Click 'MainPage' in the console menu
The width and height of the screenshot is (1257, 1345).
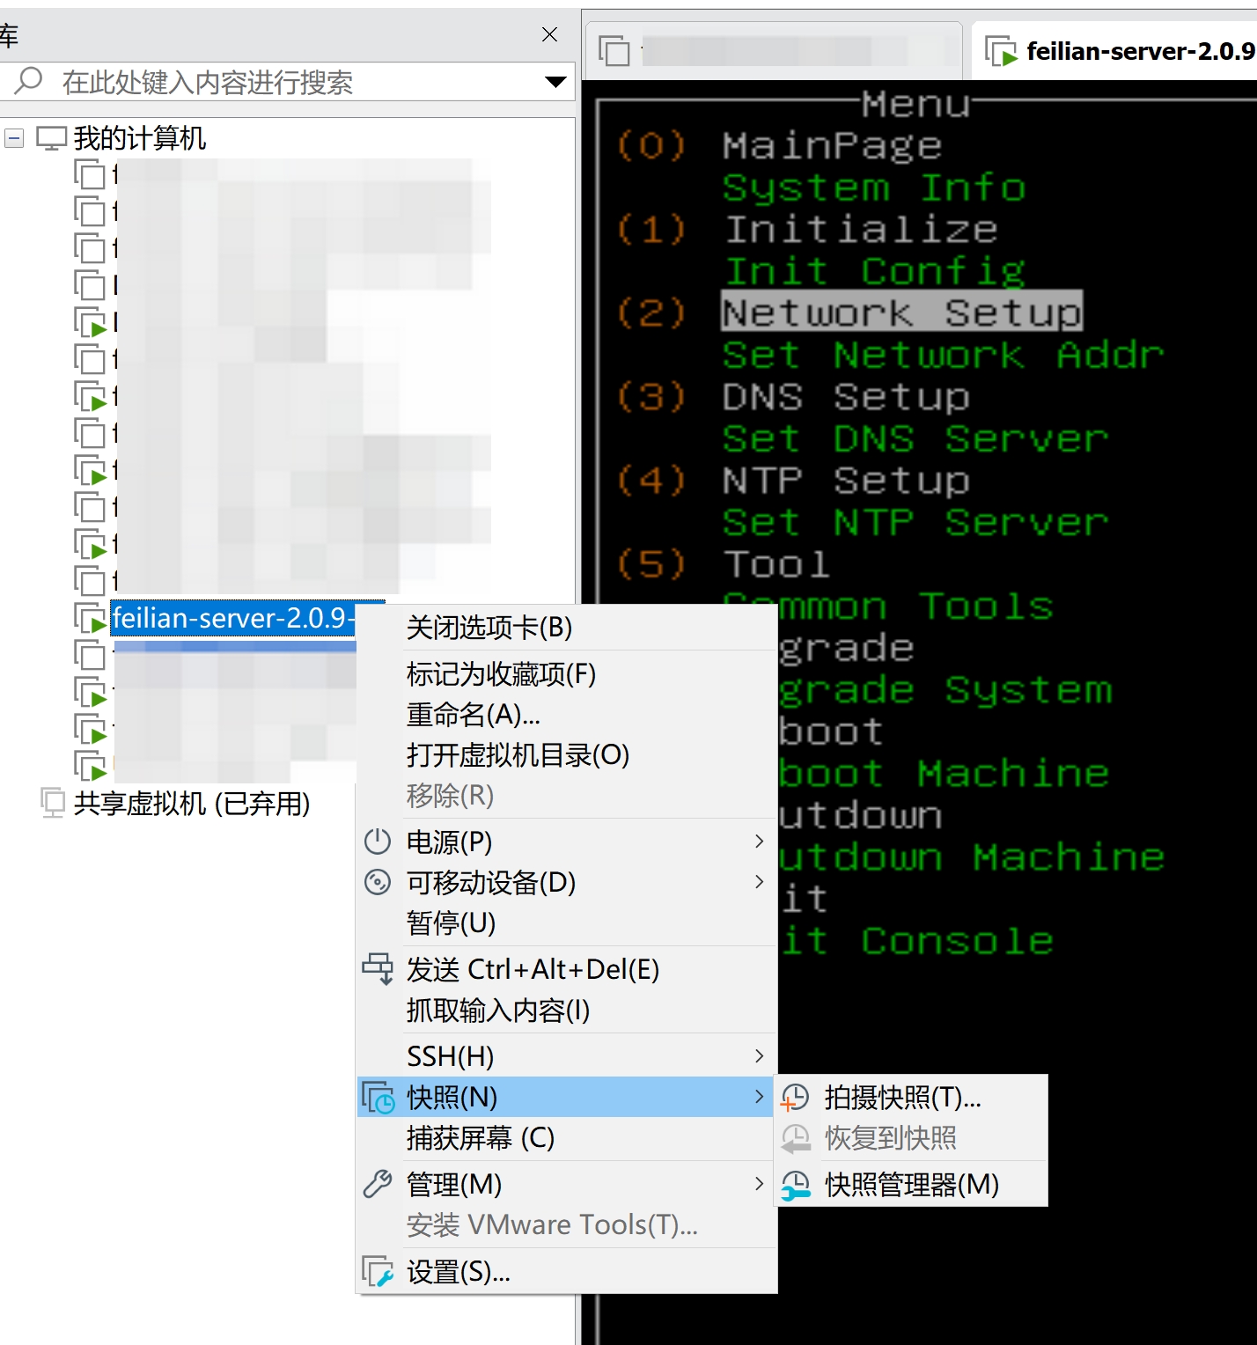[832, 144]
